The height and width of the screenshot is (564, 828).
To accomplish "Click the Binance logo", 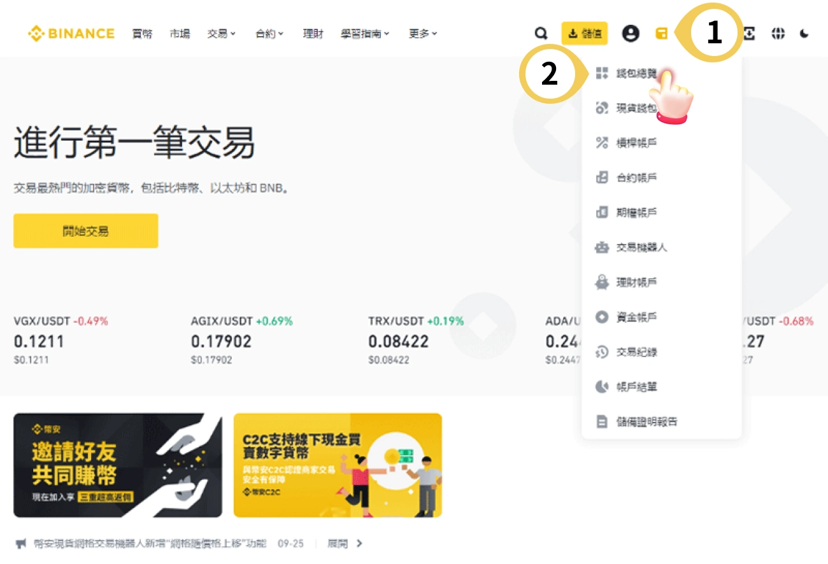I will [70, 34].
